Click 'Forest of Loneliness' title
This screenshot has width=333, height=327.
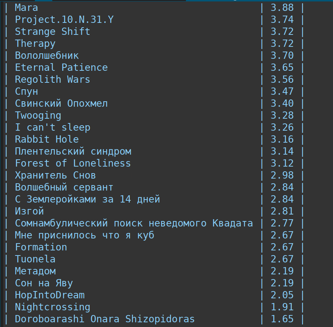pos(73,164)
